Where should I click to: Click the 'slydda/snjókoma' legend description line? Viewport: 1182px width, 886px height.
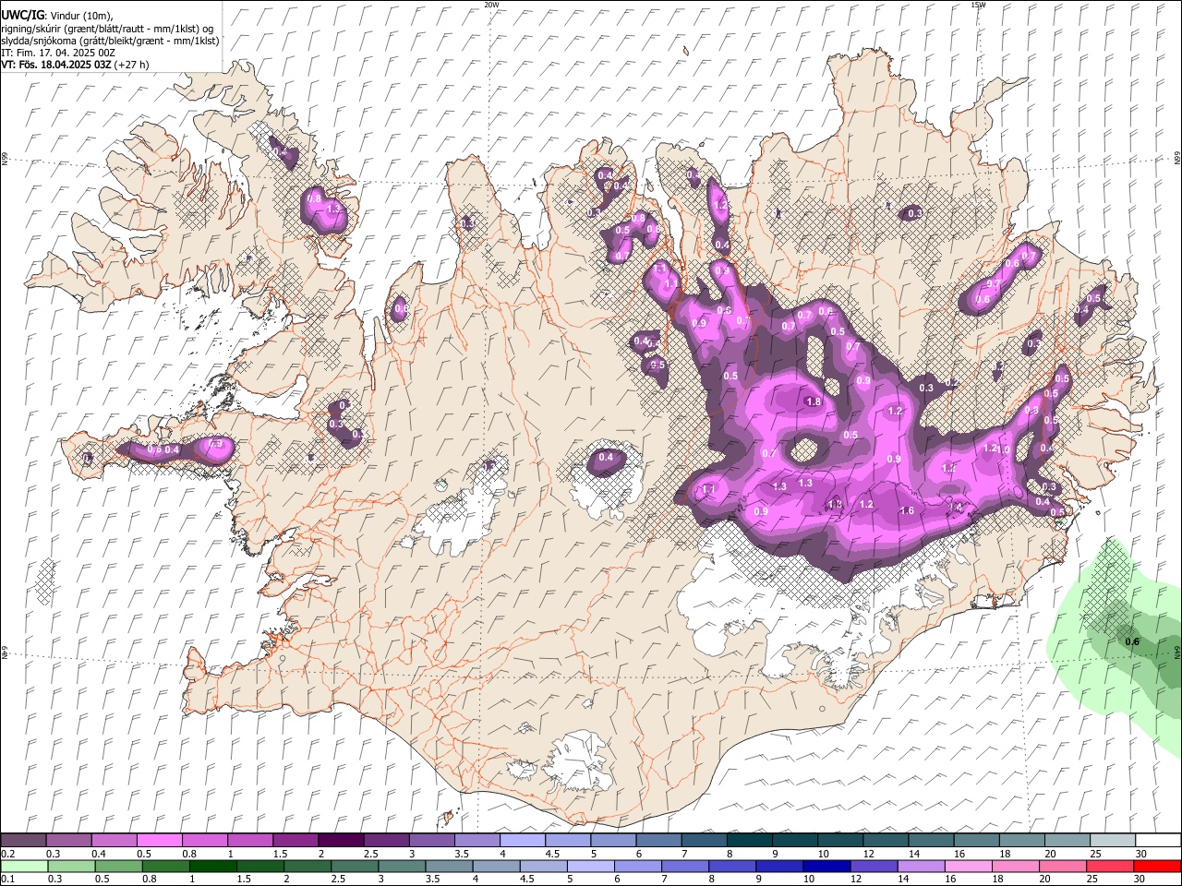[x=110, y=41]
